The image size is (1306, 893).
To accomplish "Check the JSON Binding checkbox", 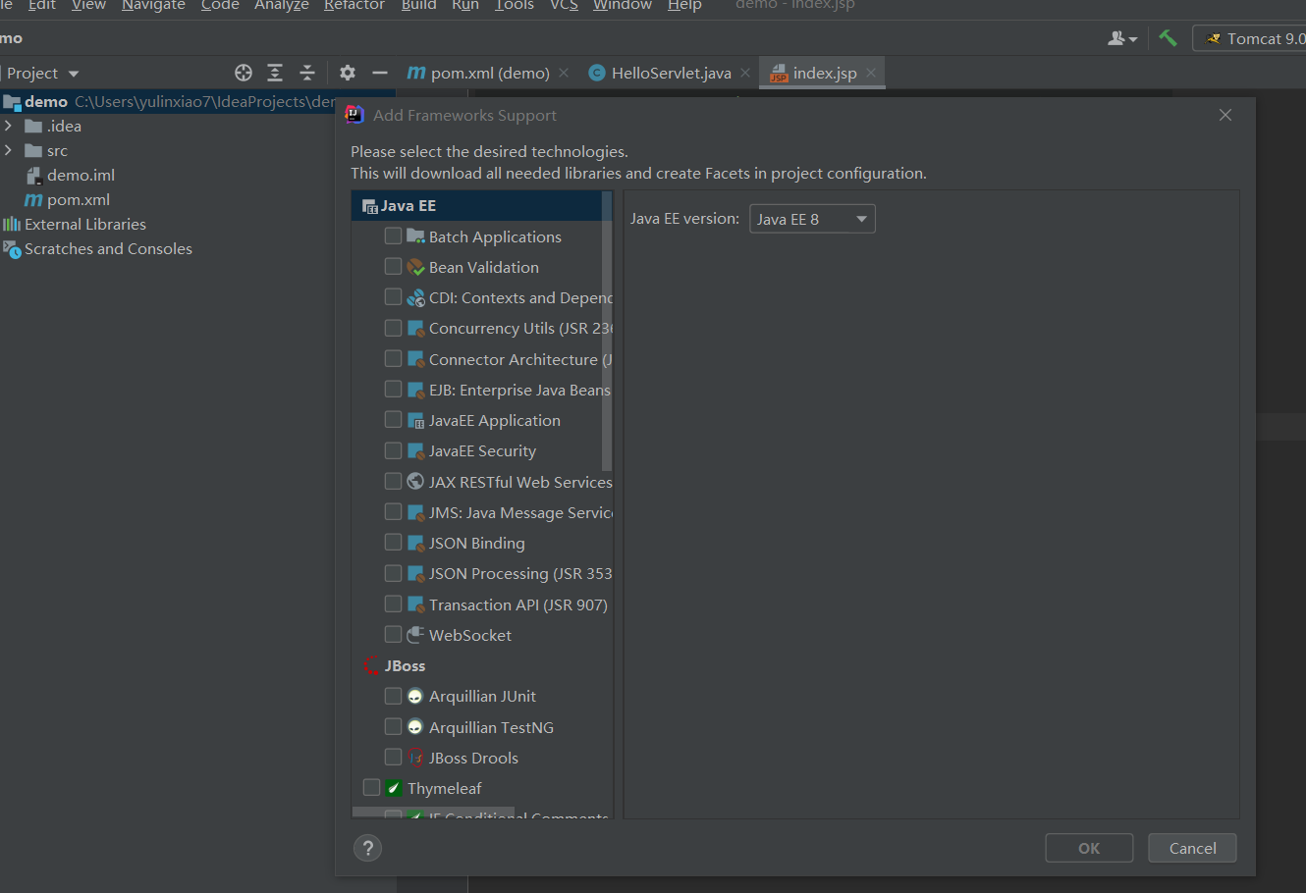I will [393, 543].
